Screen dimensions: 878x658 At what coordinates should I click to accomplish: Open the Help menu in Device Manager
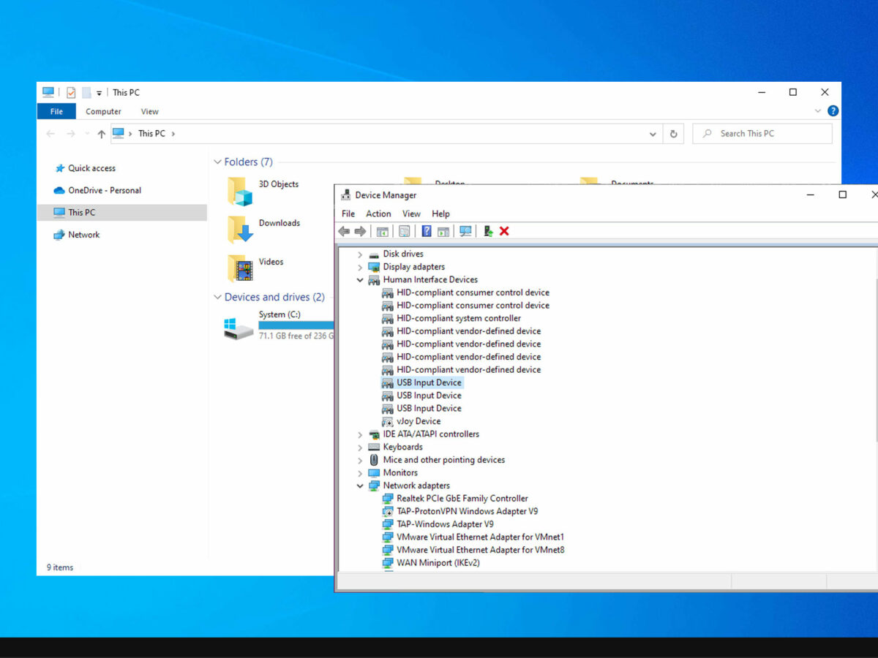[440, 213]
